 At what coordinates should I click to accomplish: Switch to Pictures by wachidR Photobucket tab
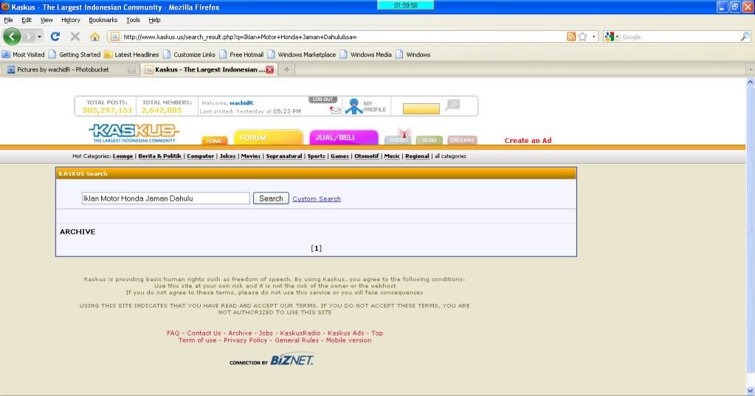point(63,70)
